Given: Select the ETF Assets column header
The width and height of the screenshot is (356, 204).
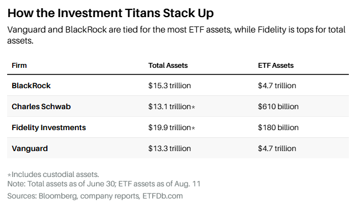Looking at the screenshot, I should pyautogui.click(x=276, y=66).
